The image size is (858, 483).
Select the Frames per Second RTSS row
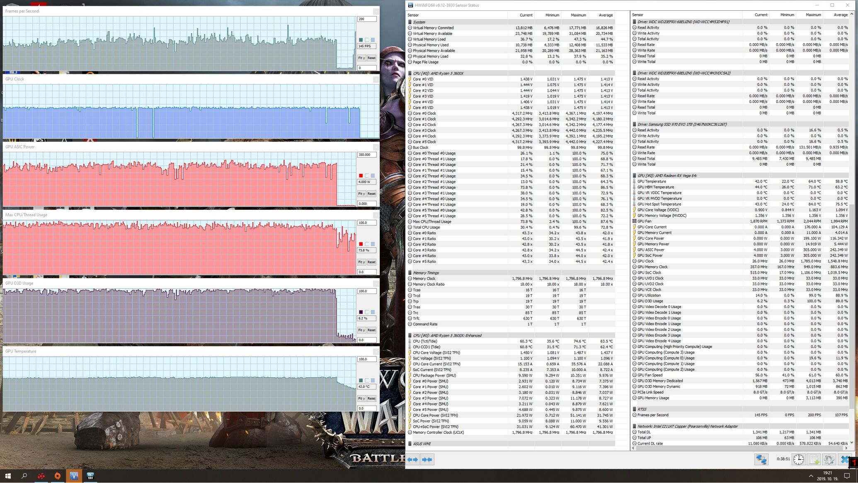(740, 415)
